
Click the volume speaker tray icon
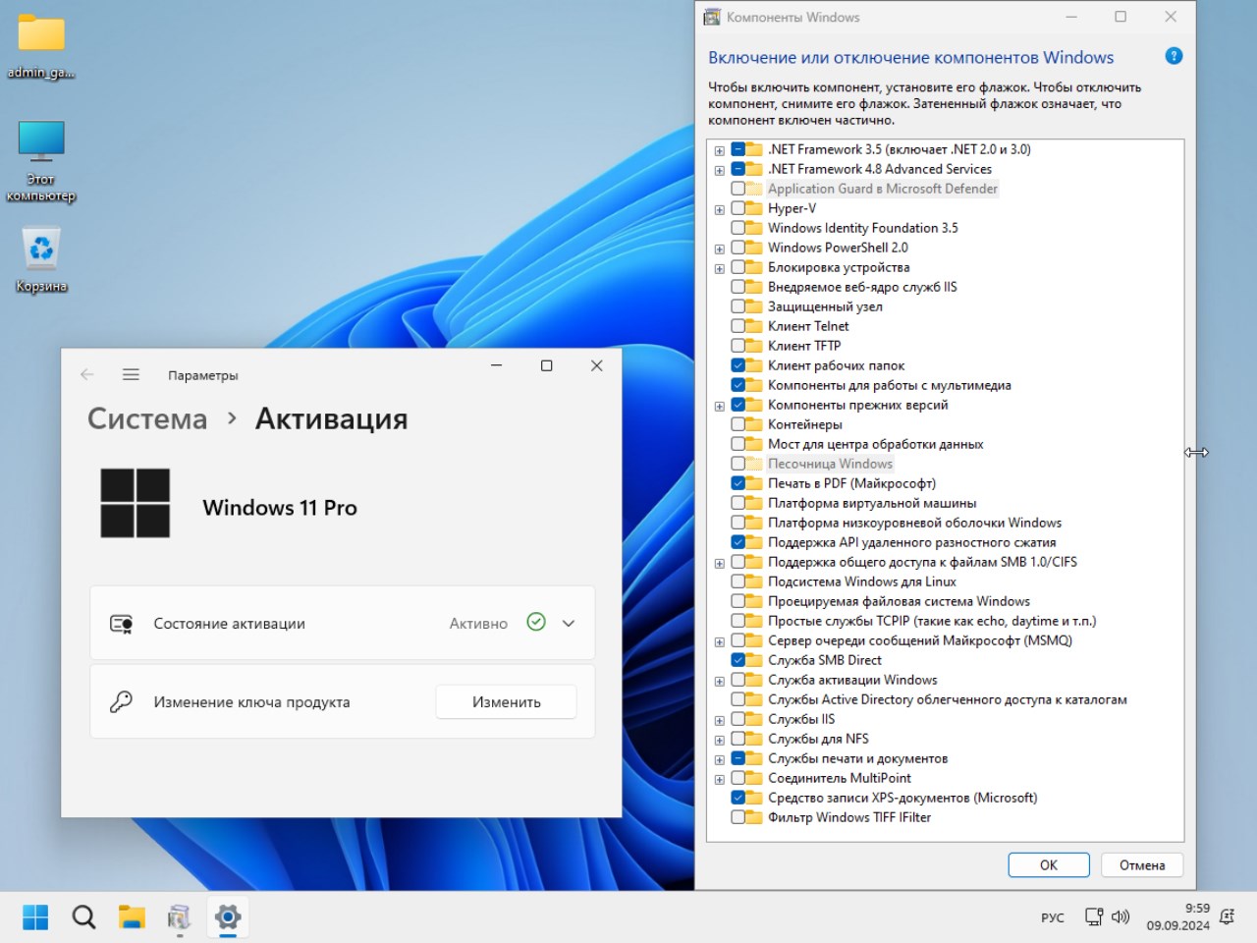point(1120,916)
